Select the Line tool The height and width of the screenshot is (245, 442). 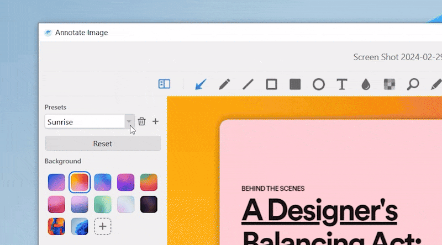tap(248, 84)
